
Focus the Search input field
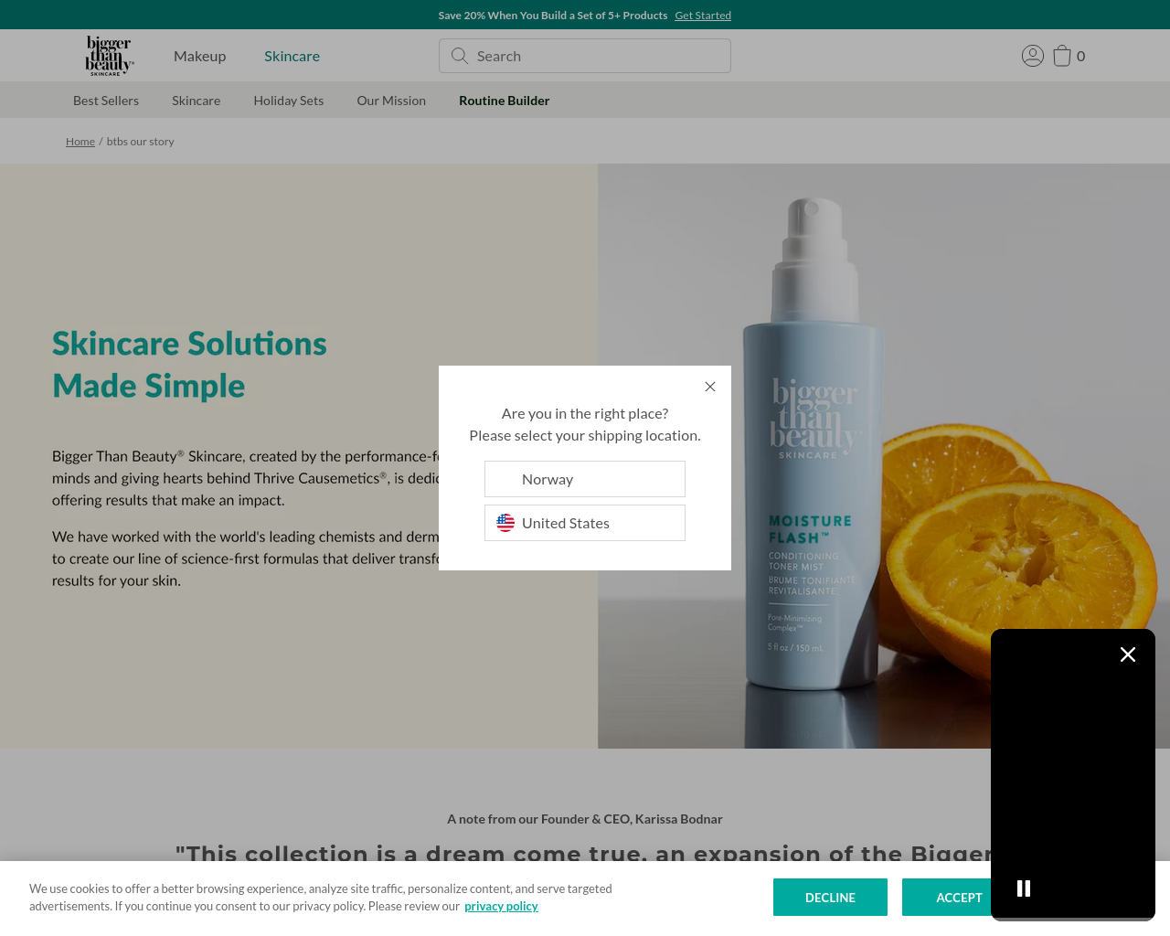coord(585,56)
